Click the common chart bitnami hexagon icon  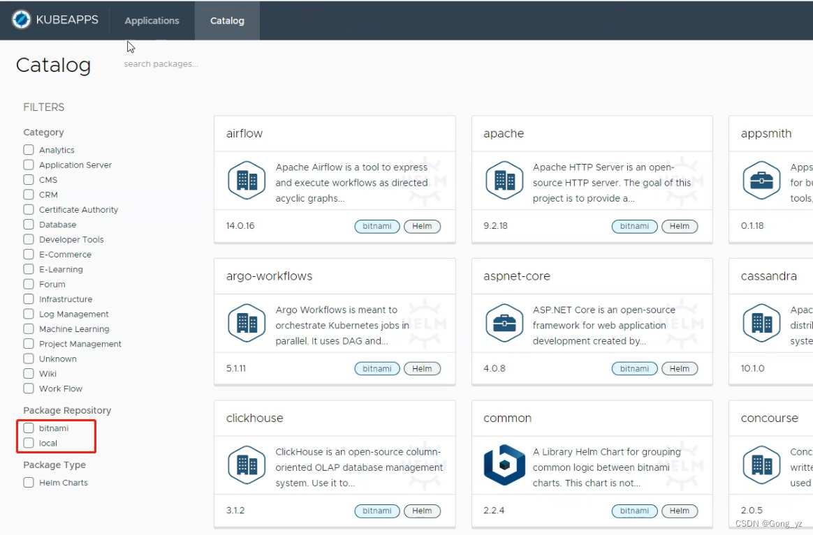(504, 465)
